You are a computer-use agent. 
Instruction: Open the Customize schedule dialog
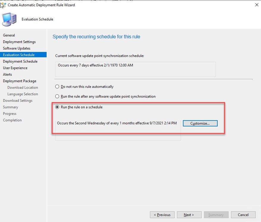click(200, 123)
